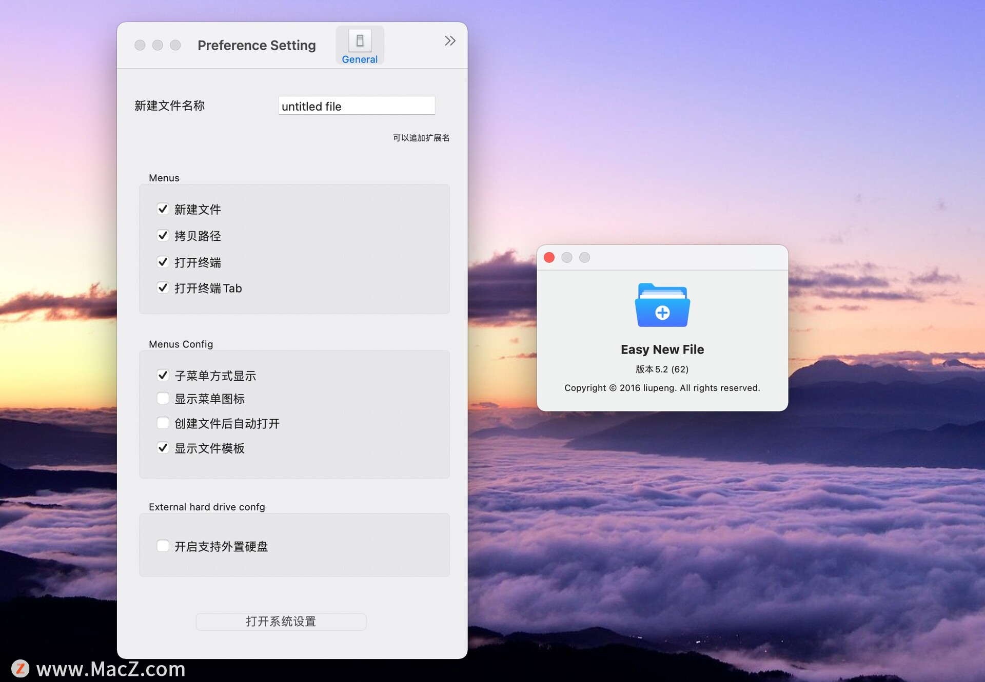Screen dimensions: 985x682
Task: Click the Preference Setting window title
Action: pos(257,46)
